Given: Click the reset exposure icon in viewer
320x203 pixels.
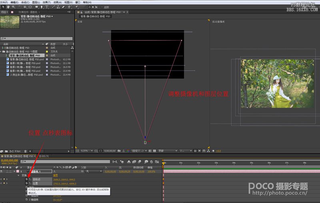Looking at the screenshot, I should coord(213,151).
